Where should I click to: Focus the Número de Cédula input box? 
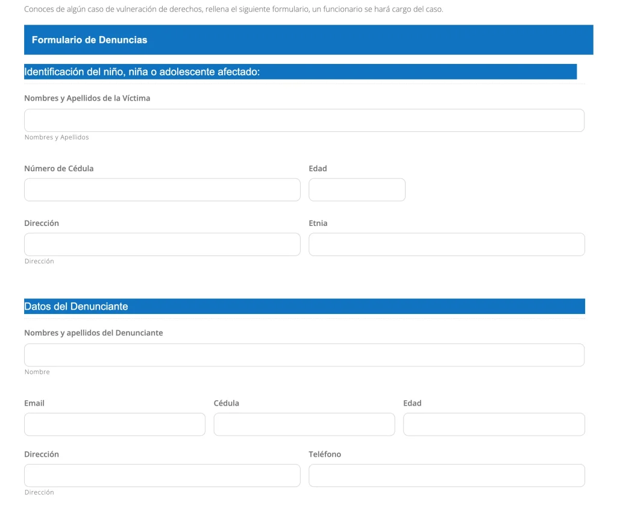coord(162,190)
